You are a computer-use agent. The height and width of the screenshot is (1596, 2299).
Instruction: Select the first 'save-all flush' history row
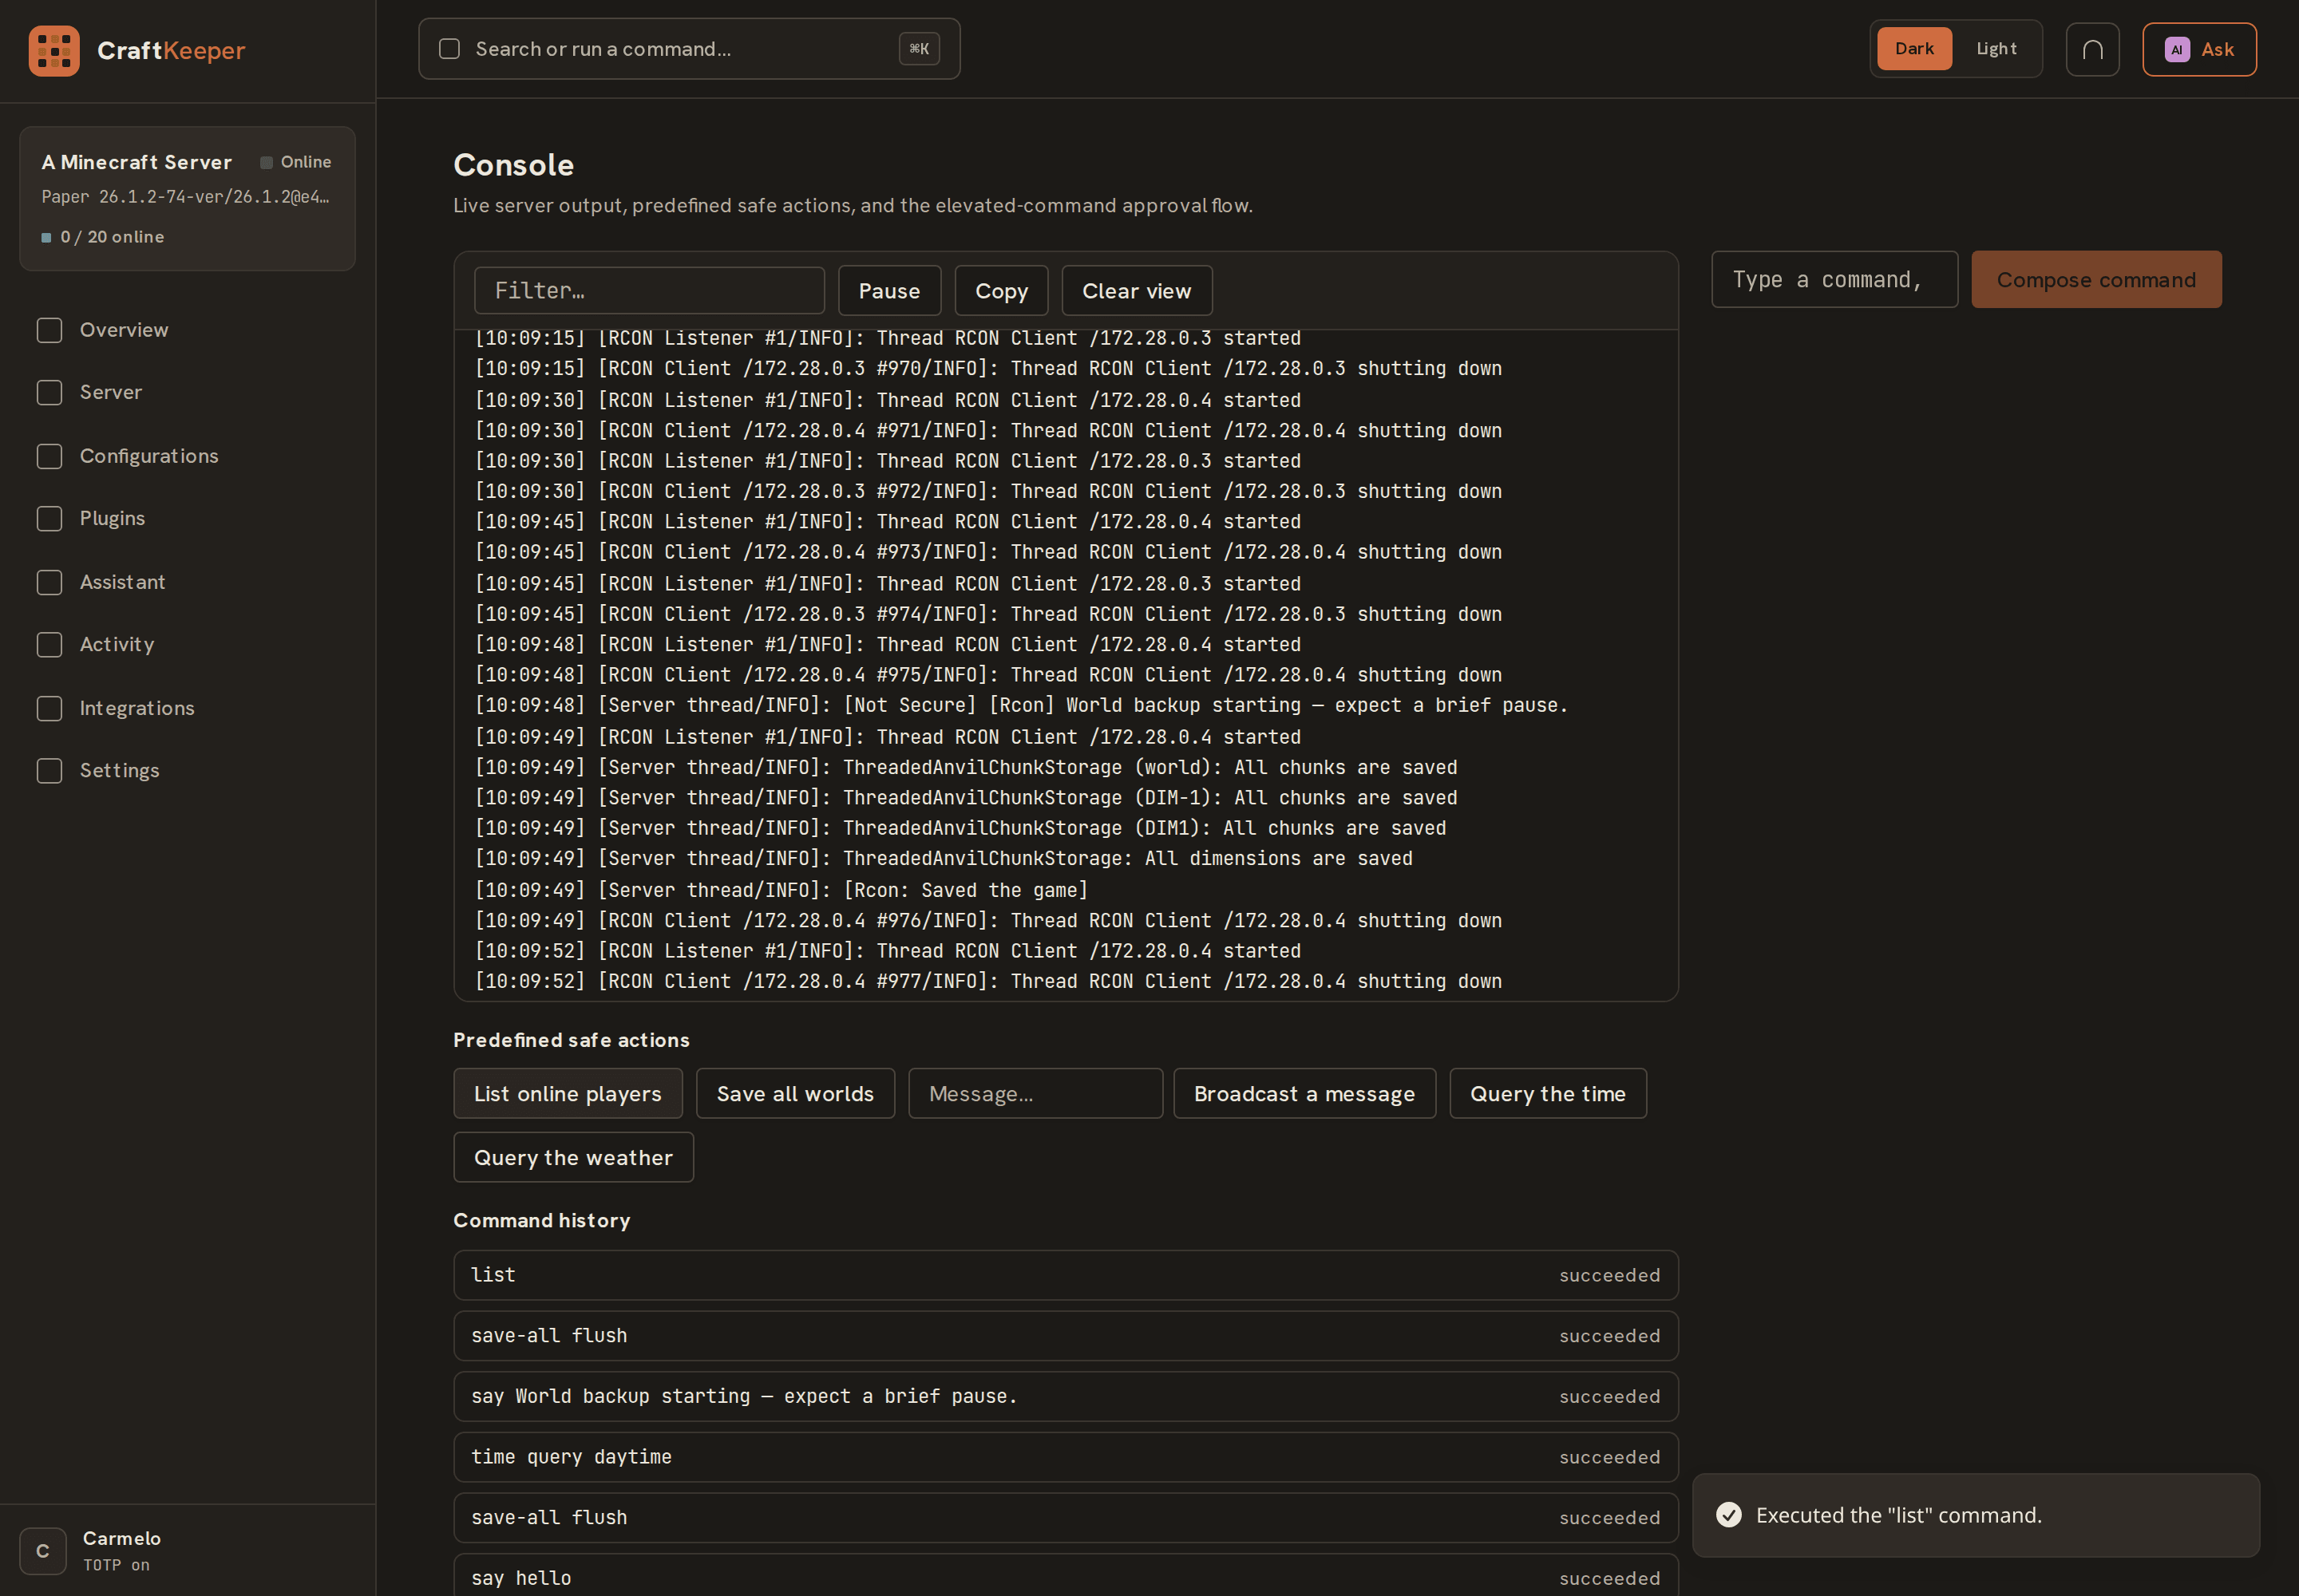(x=1066, y=1336)
